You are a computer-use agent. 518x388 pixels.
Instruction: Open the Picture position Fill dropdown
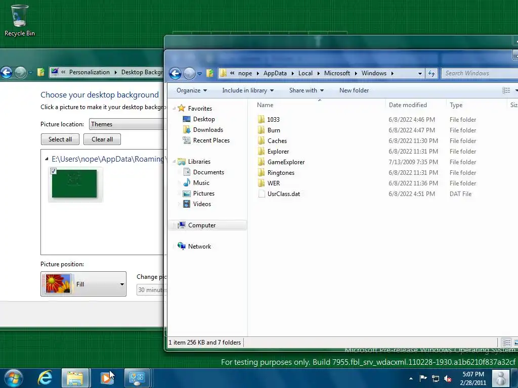83,284
